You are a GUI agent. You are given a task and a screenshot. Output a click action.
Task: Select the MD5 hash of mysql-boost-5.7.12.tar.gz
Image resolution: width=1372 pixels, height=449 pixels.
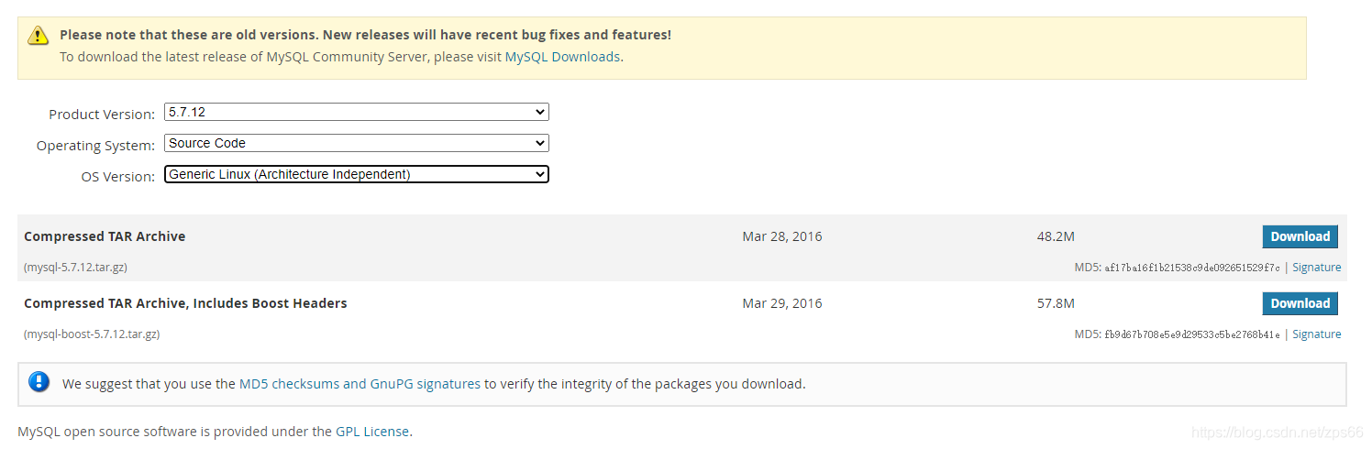1192,334
